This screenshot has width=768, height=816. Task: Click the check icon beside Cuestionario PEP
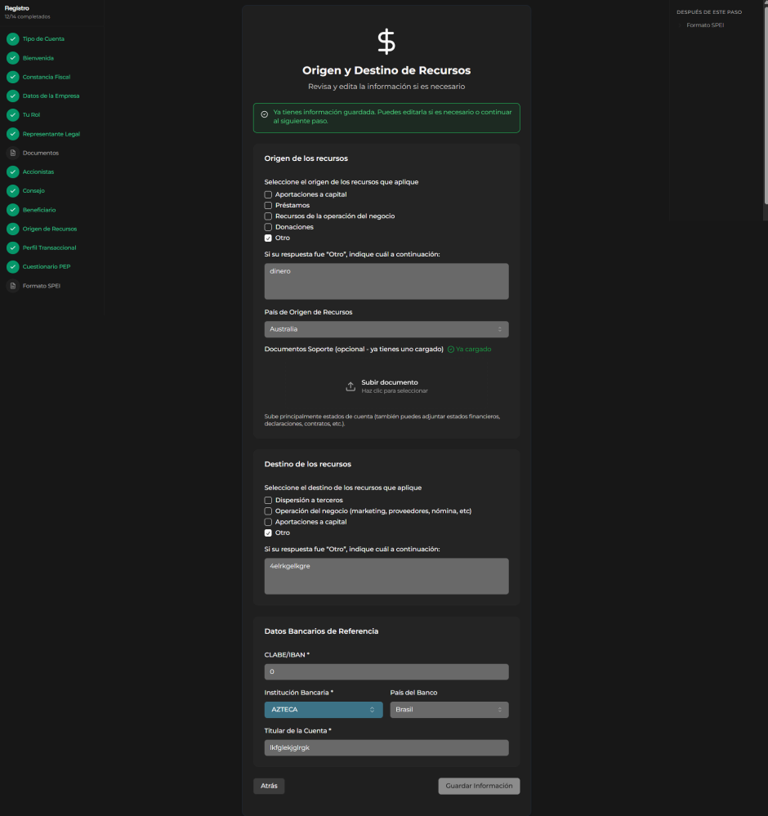click(13, 267)
